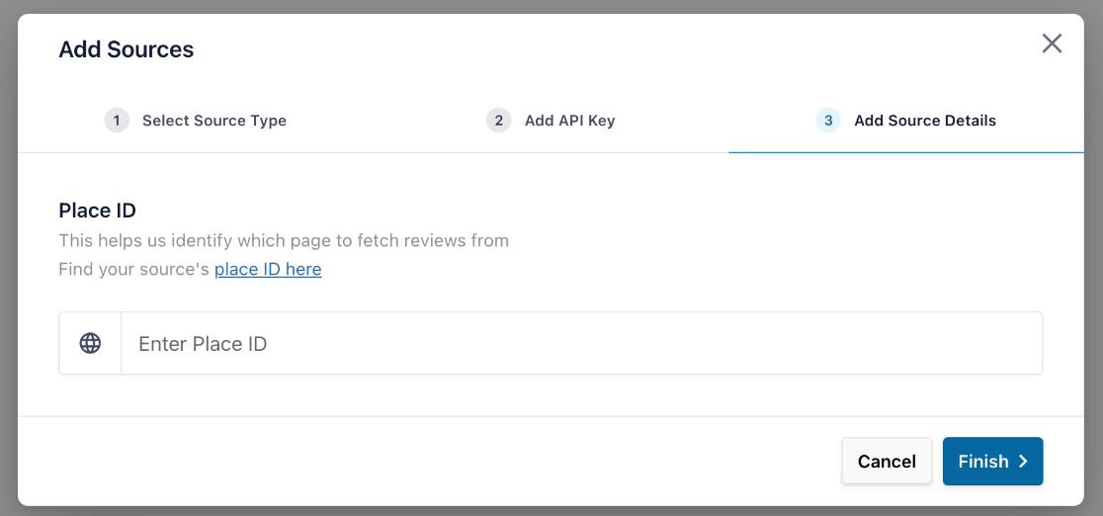The height and width of the screenshot is (516, 1103).
Task: Switch to the Add API Key step
Action: click(x=569, y=121)
